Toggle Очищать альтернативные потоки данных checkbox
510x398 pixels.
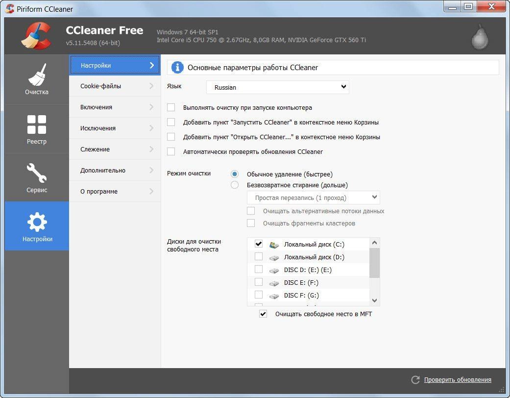pos(251,211)
